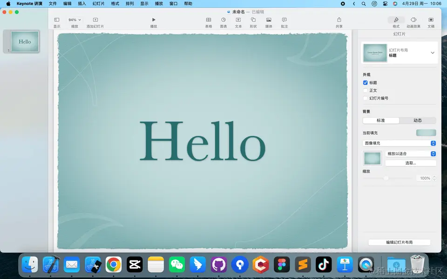The width and height of the screenshot is (447, 279).
Task: Click the date and time in menu bar
Action: coord(422,4)
